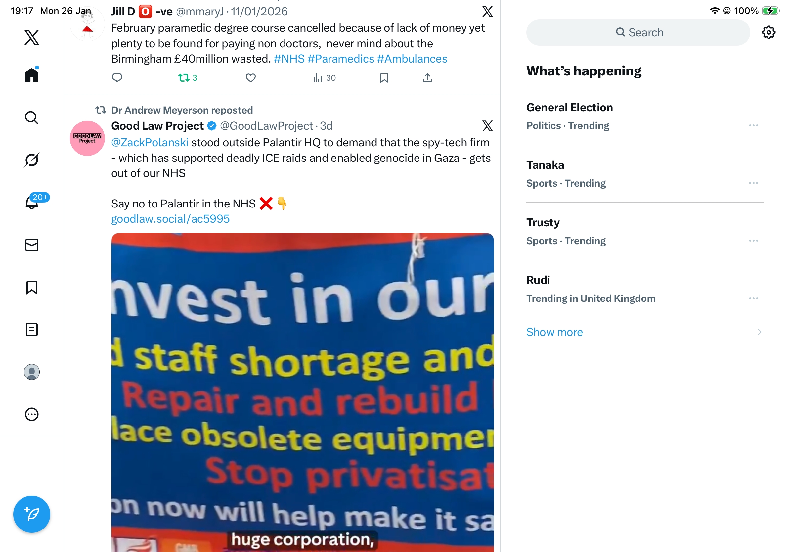Image resolution: width=790 pixels, height=552 pixels.
Task: Open more options for General Election trend
Action: point(753,126)
